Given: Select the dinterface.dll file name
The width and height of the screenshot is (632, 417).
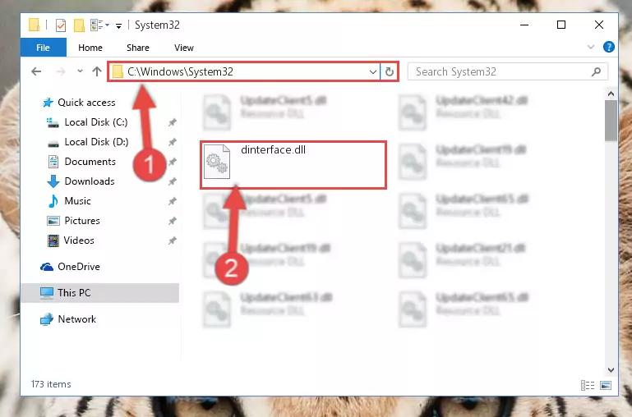Looking at the screenshot, I should [274, 149].
